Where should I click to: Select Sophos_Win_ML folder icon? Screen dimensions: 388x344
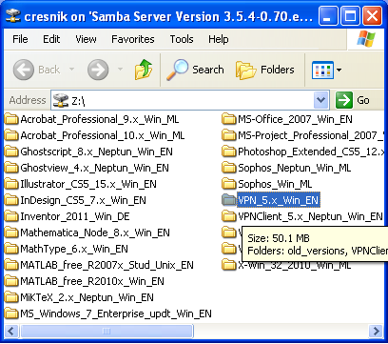(x=229, y=184)
